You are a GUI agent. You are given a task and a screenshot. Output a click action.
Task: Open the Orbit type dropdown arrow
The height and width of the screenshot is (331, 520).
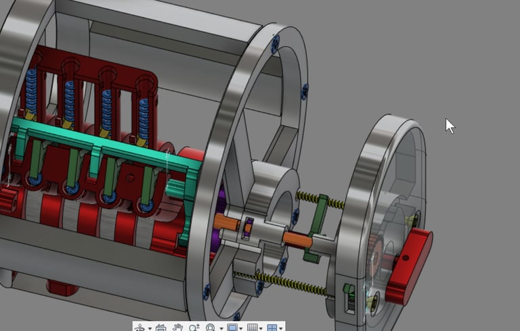point(150,328)
